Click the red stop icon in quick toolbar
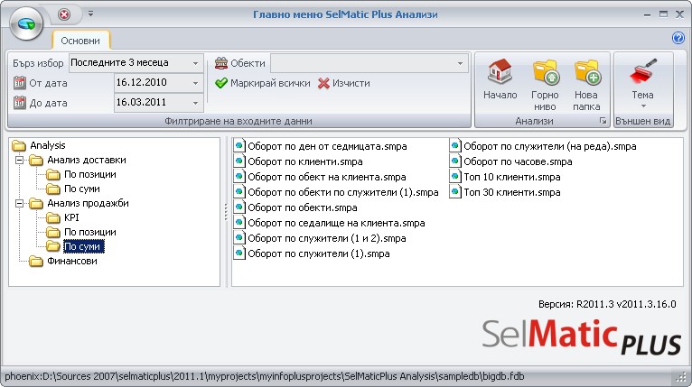Viewport: 692px width, 387px height. pyautogui.click(x=64, y=14)
